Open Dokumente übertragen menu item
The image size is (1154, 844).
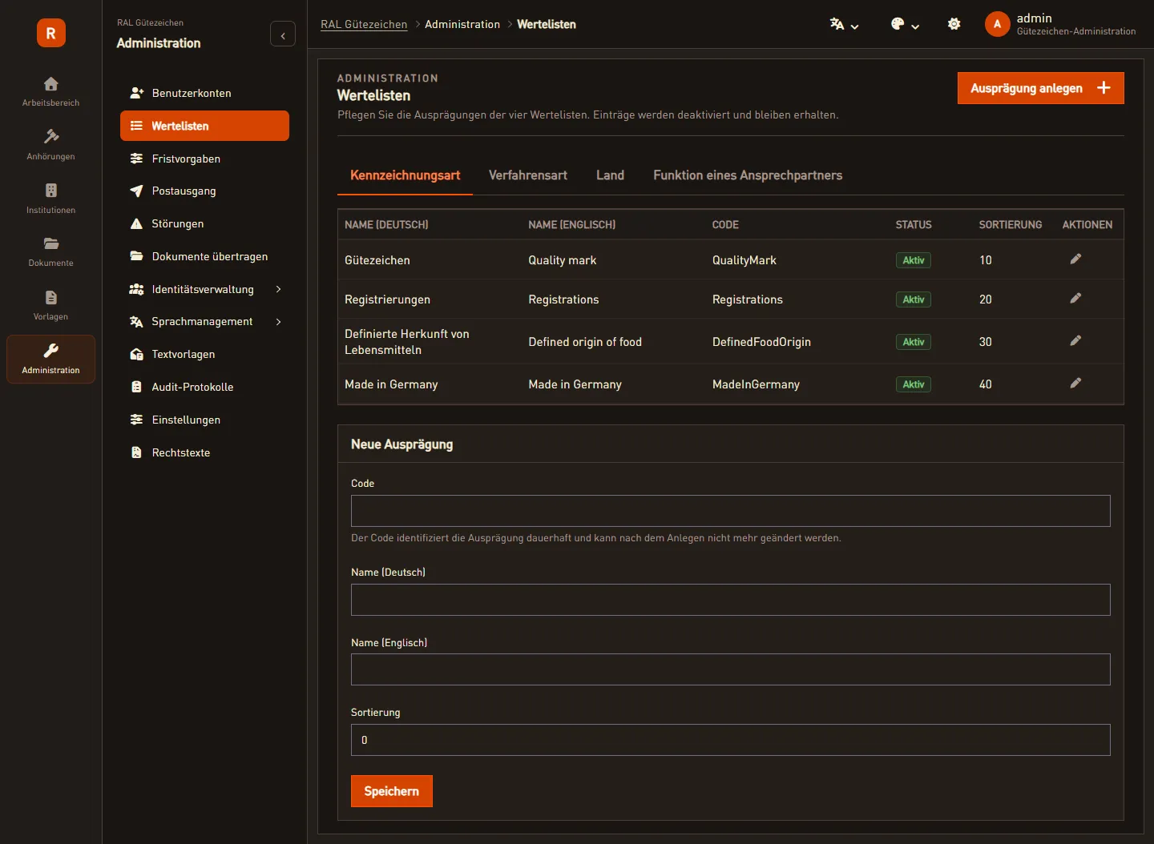[x=204, y=256]
